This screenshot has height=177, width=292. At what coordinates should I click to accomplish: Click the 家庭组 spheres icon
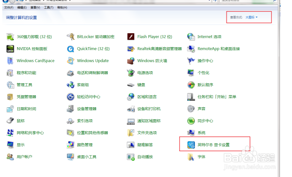(x=71, y=85)
